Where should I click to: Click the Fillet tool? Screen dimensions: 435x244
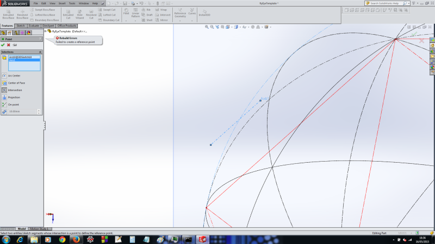(126, 11)
